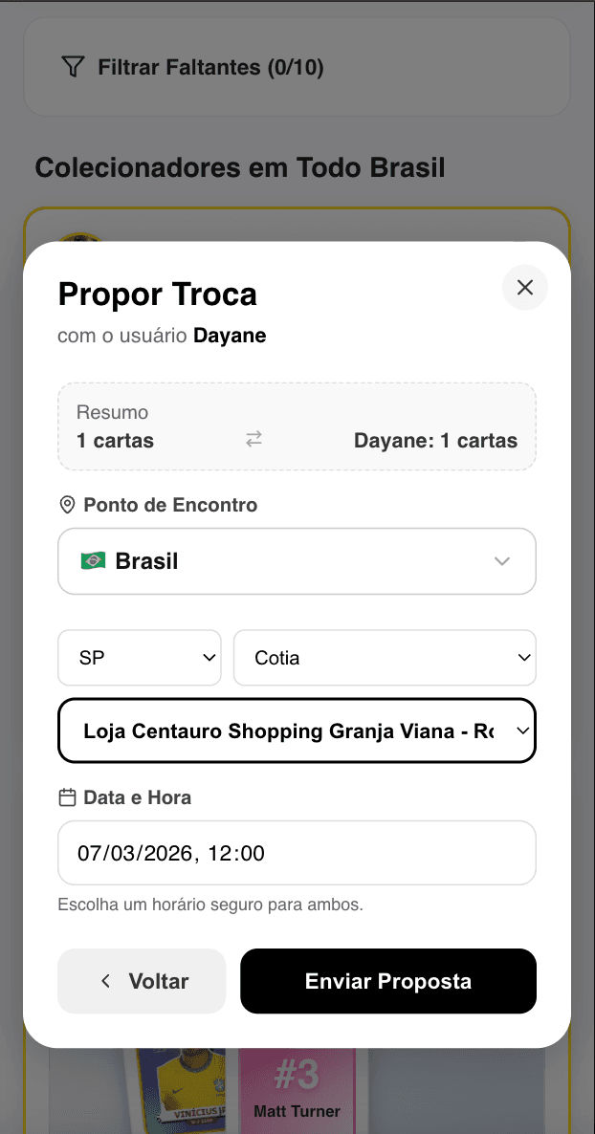This screenshot has width=595, height=1134.
Task: Click the swap arrows icon in Resumo
Action: [253, 439]
